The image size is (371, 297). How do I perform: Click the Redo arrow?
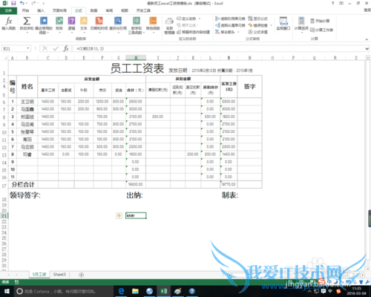[34, 3]
